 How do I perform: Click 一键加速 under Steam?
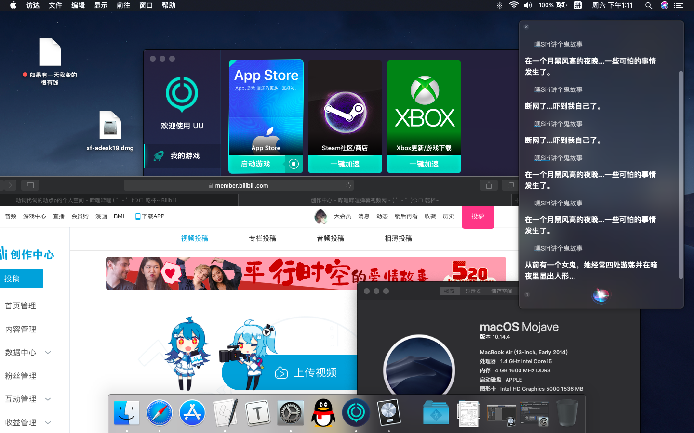(x=345, y=164)
